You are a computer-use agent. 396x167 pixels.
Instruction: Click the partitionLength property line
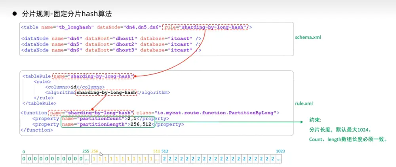(108, 124)
